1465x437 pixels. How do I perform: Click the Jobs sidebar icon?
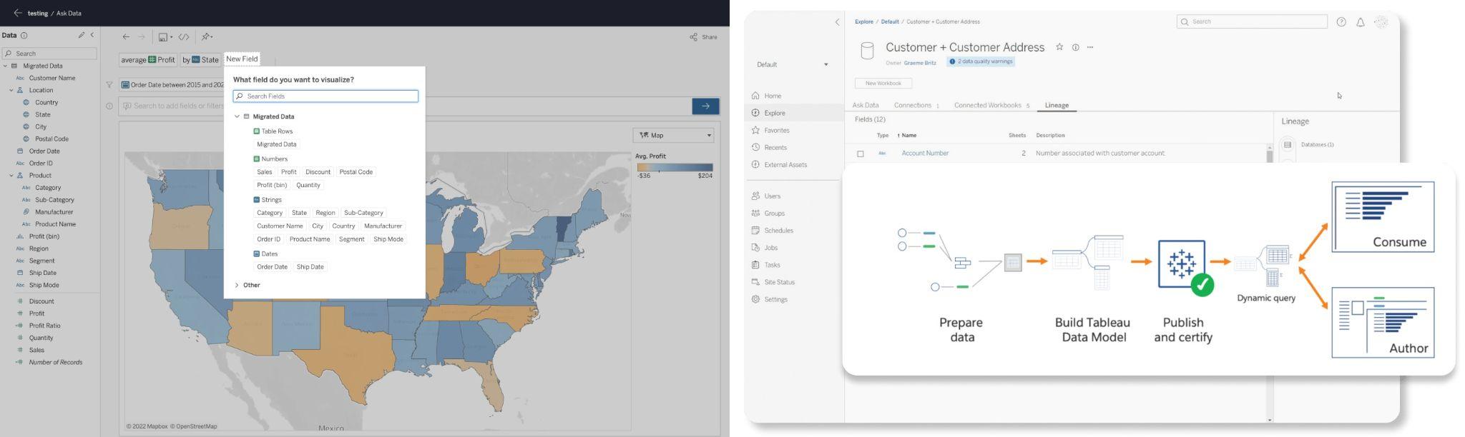(755, 248)
